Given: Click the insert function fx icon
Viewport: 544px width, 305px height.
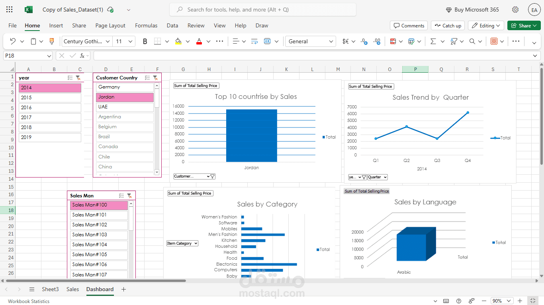Looking at the screenshot, I should tap(82, 56).
